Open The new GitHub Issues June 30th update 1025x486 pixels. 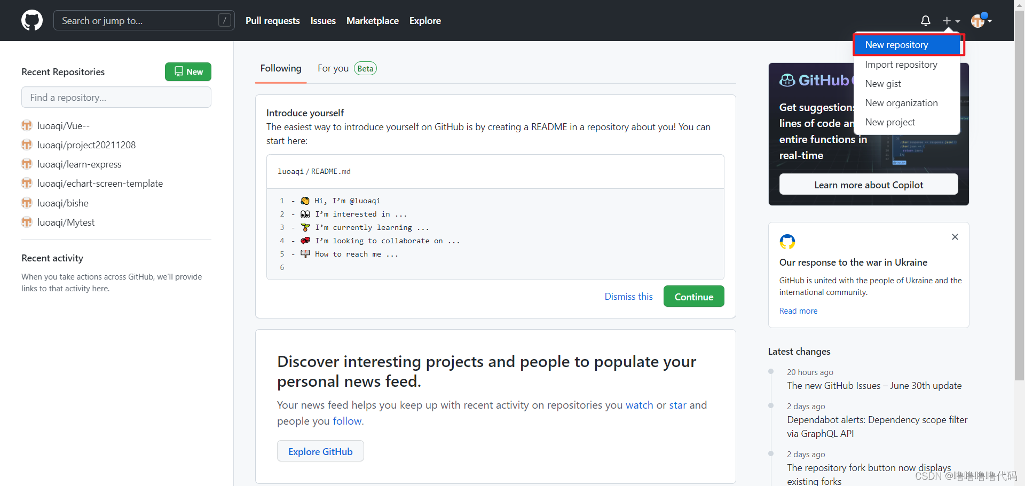874,386
